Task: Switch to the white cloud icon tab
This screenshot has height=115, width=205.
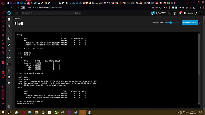Action: click(x=39, y=3)
